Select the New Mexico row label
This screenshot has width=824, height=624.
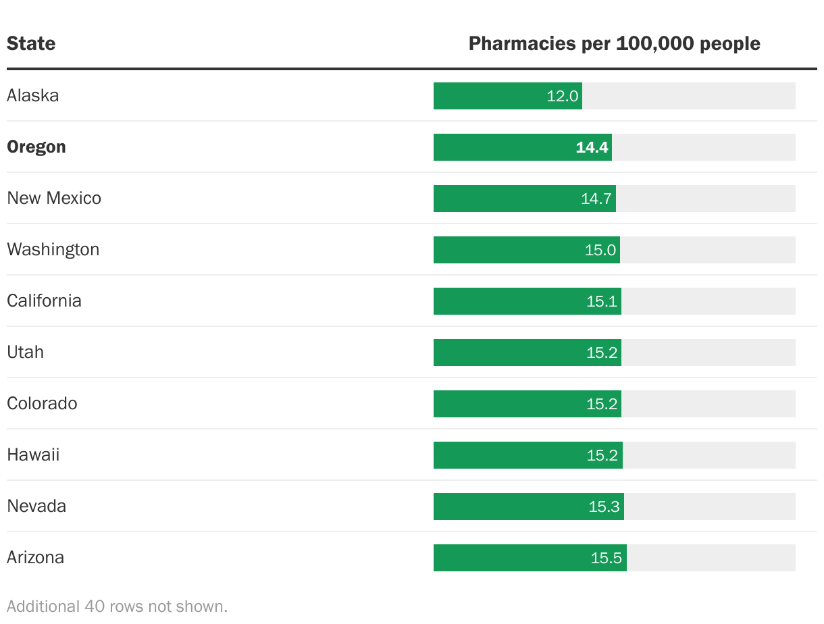coord(54,199)
